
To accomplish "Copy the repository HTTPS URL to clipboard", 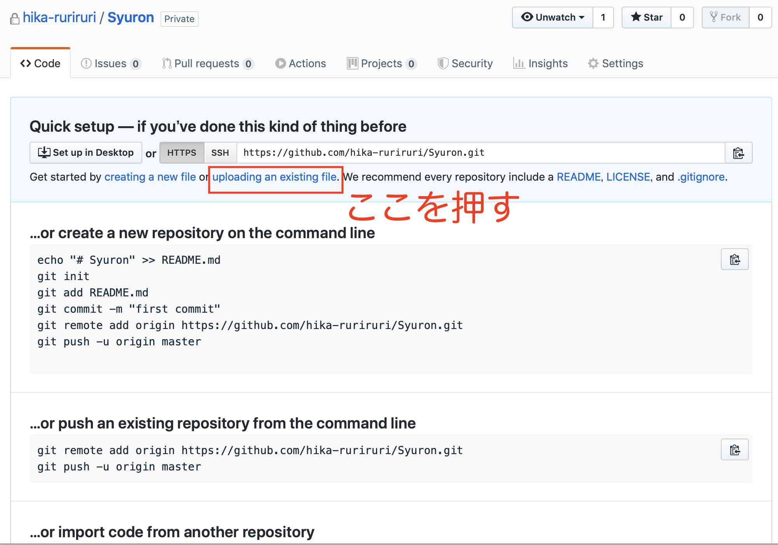I will [738, 153].
